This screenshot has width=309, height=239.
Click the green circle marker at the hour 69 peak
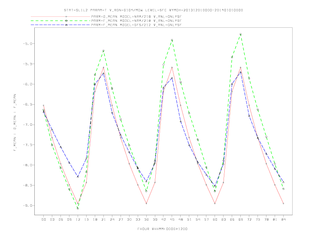click(241, 34)
